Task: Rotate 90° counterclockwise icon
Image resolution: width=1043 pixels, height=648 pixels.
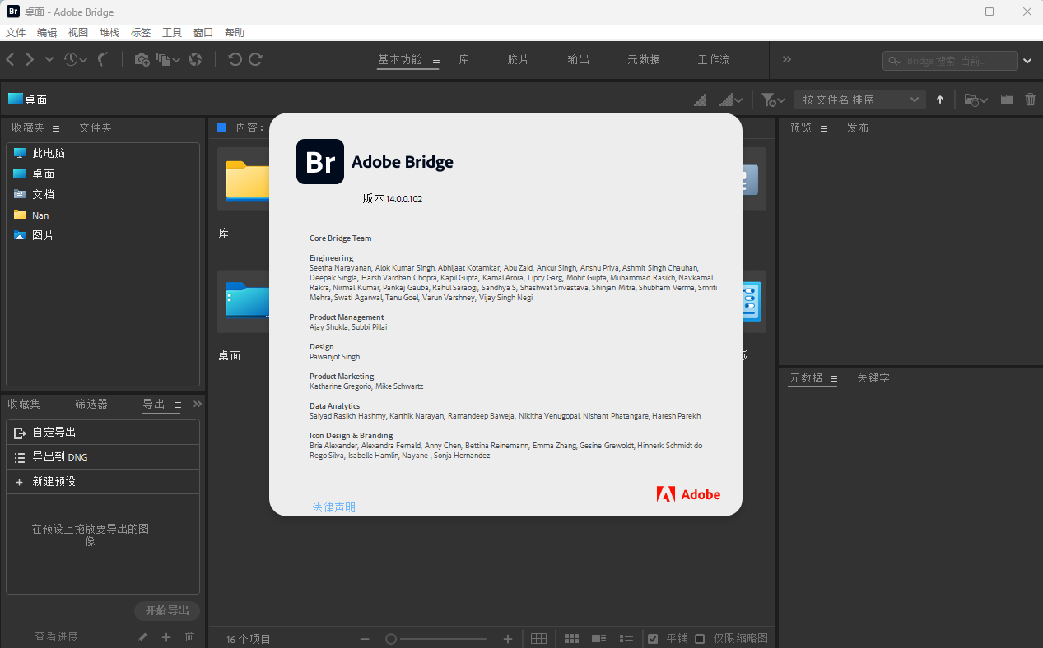Action: (x=235, y=59)
